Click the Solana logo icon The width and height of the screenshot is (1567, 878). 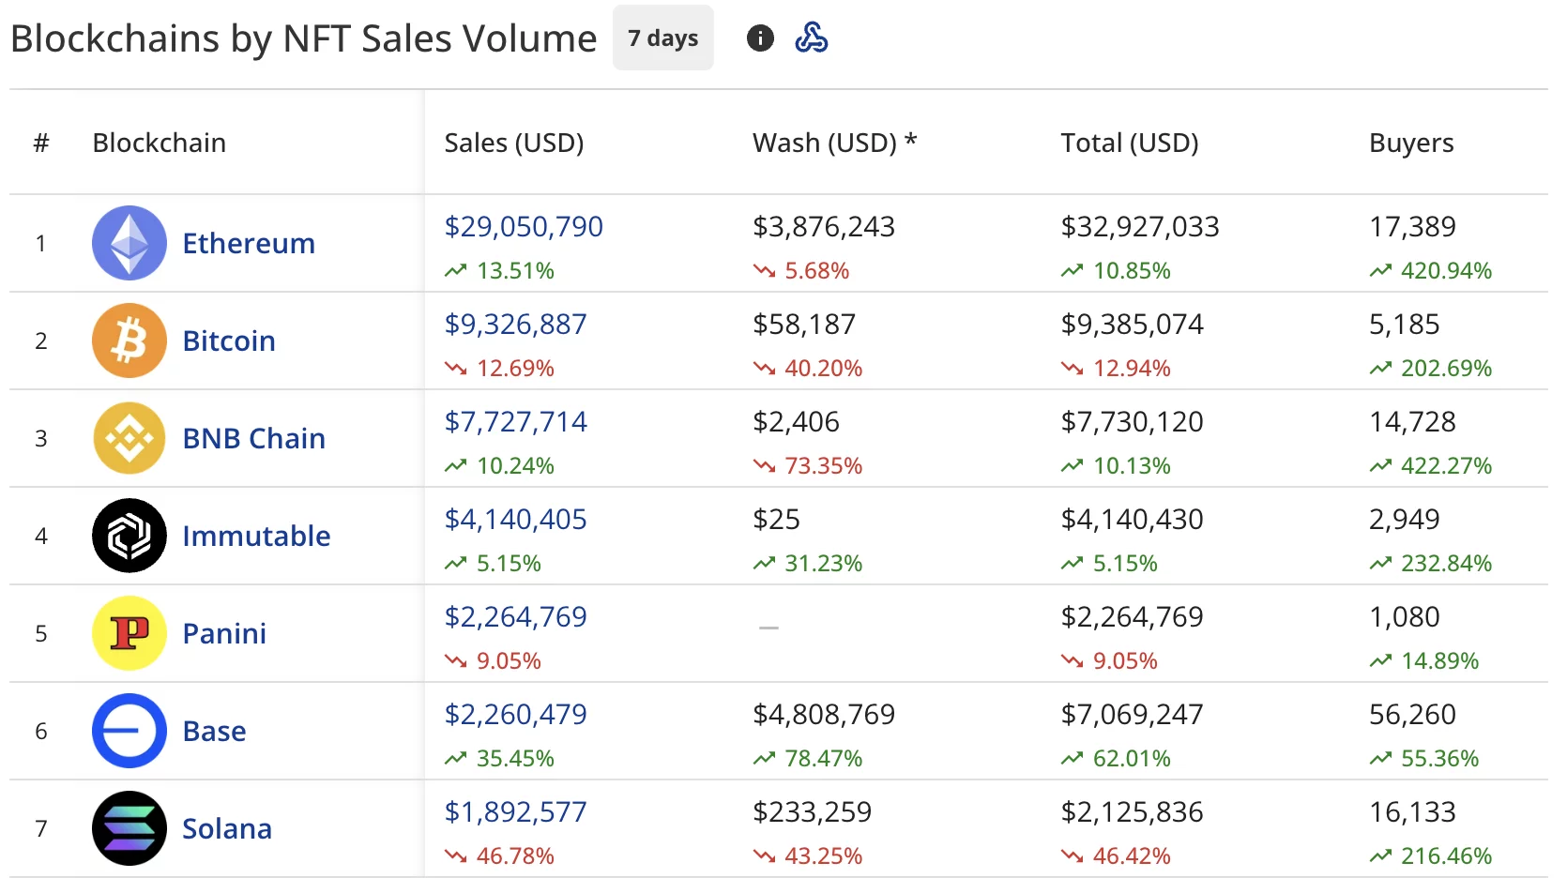(x=129, y=828)
